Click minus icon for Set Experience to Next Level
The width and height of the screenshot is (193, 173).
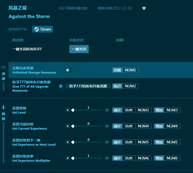click(107, 142)
